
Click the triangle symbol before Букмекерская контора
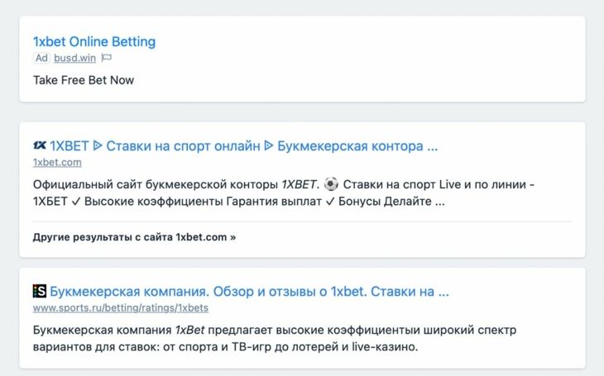pos(269,146)
